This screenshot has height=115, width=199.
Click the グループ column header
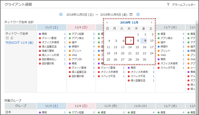coord(21,106)
